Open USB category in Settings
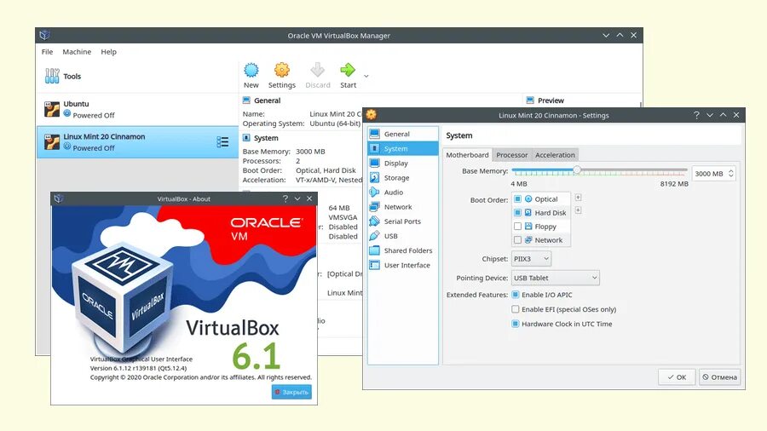The image size is (767, 431). [x=402, y=236]
